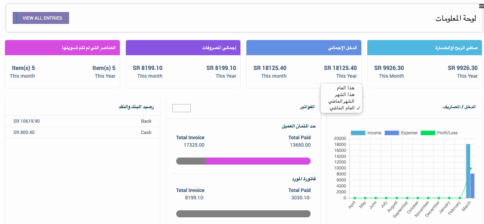Click the إجمالي المصروفات card header
This screenshot has height=224, width=484.
pos(183,48)
